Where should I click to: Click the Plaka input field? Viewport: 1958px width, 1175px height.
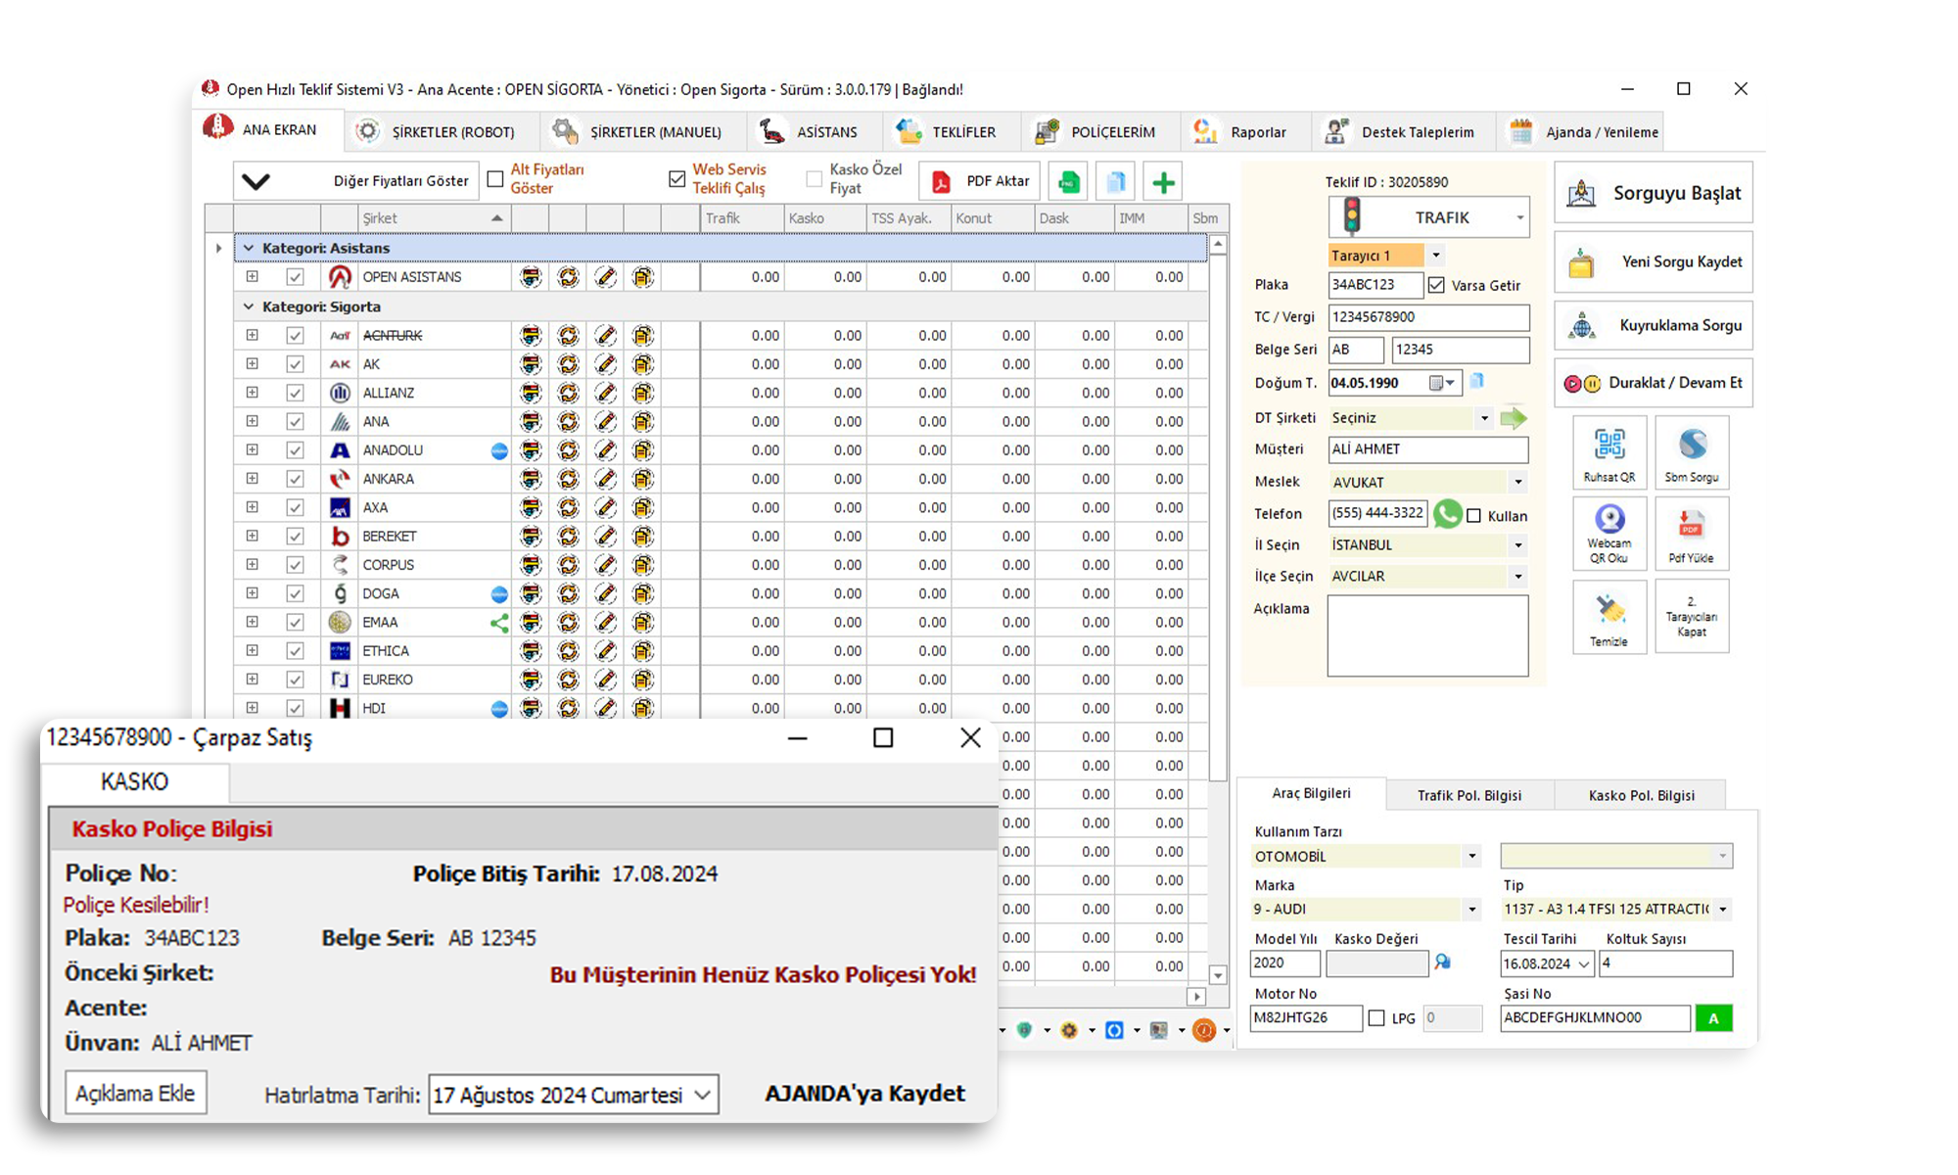click(1375, 285)
